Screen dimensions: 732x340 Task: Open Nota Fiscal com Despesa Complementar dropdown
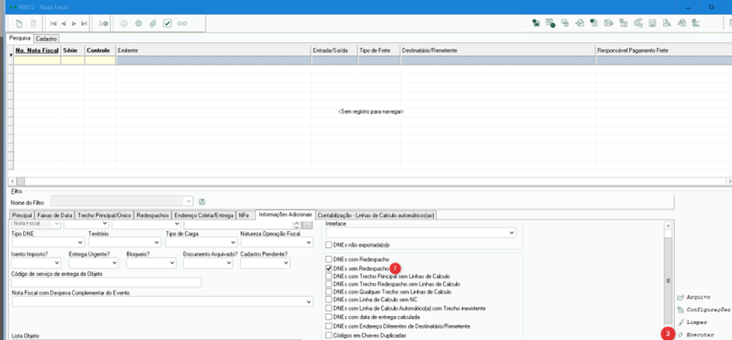308,302
